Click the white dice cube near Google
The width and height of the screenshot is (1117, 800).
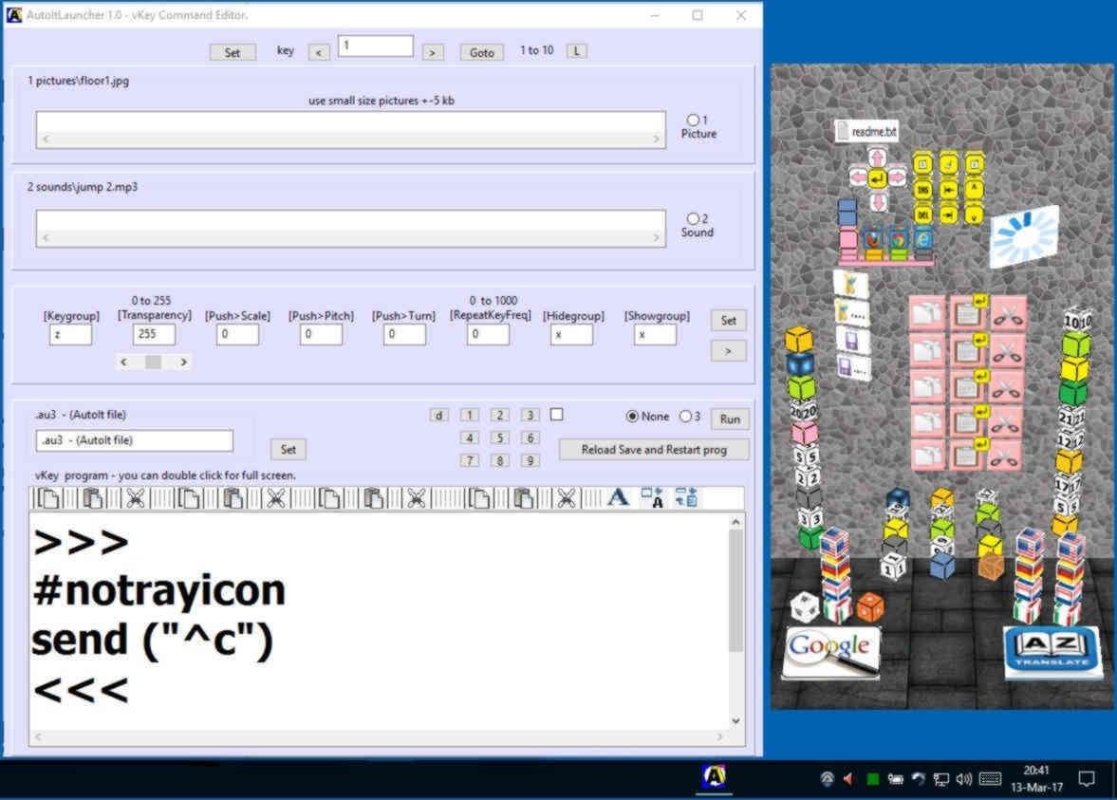pos(806,607)
